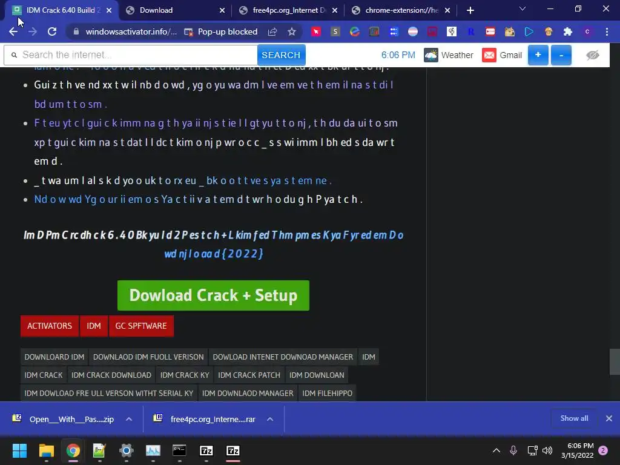Open the GC SPFTWARE category
620x465 pixels.
[140, 326]
